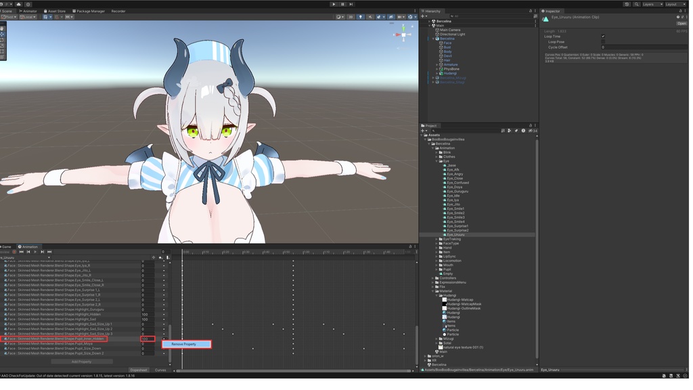
Task: Lock the Hierarchy panel
Action: [531, 11]
